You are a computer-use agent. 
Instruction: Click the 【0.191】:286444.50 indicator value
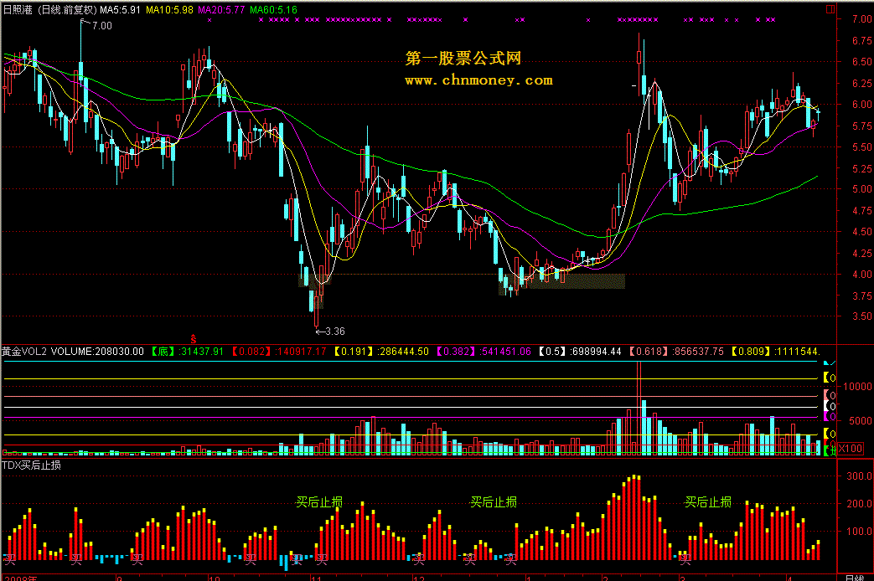381,352
